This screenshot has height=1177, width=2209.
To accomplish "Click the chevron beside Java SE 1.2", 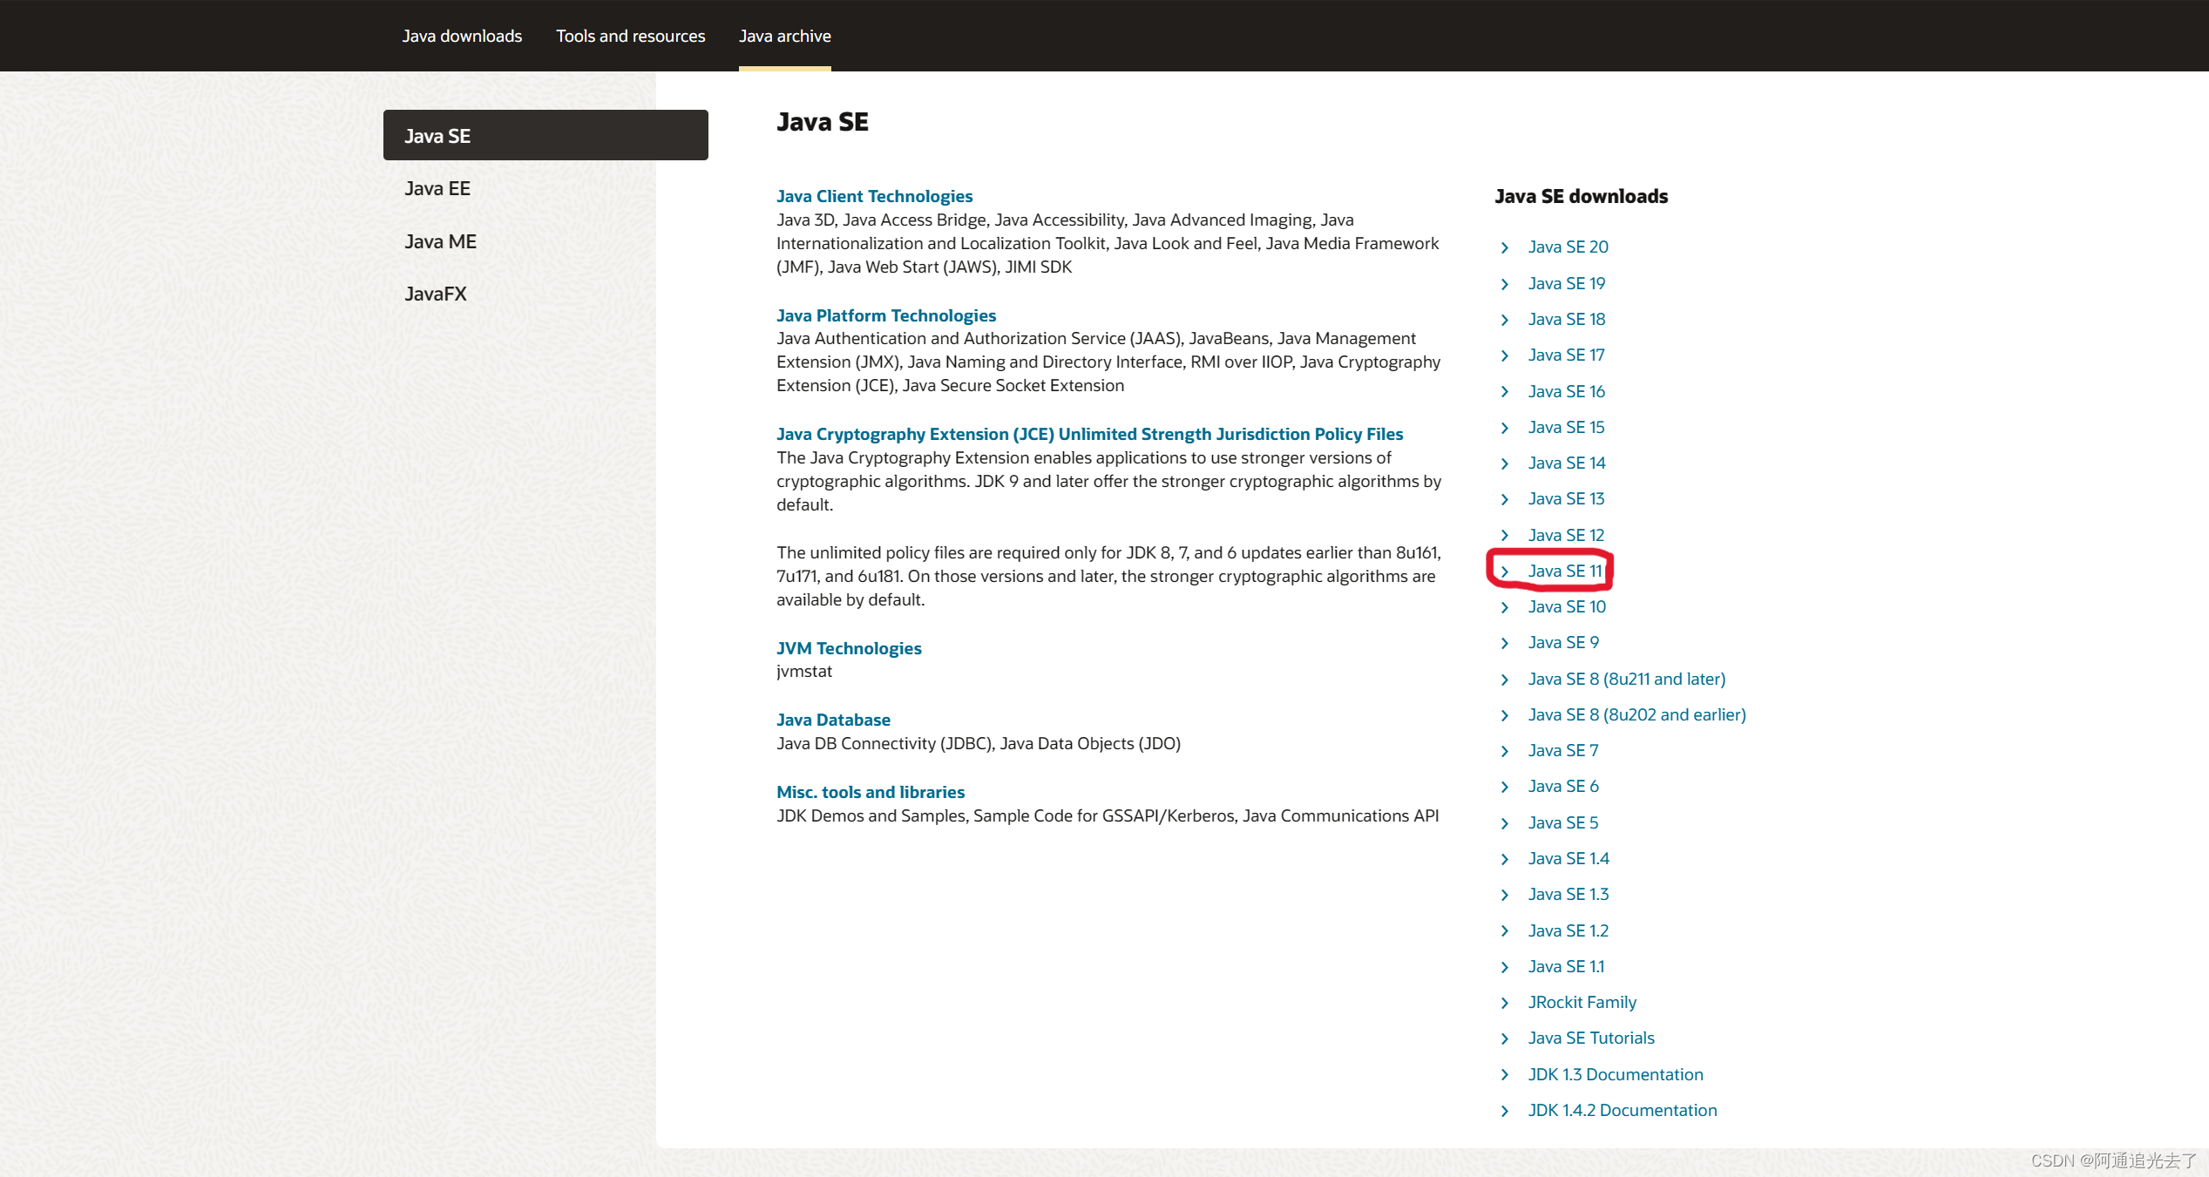I will [x=1505, y=931].
